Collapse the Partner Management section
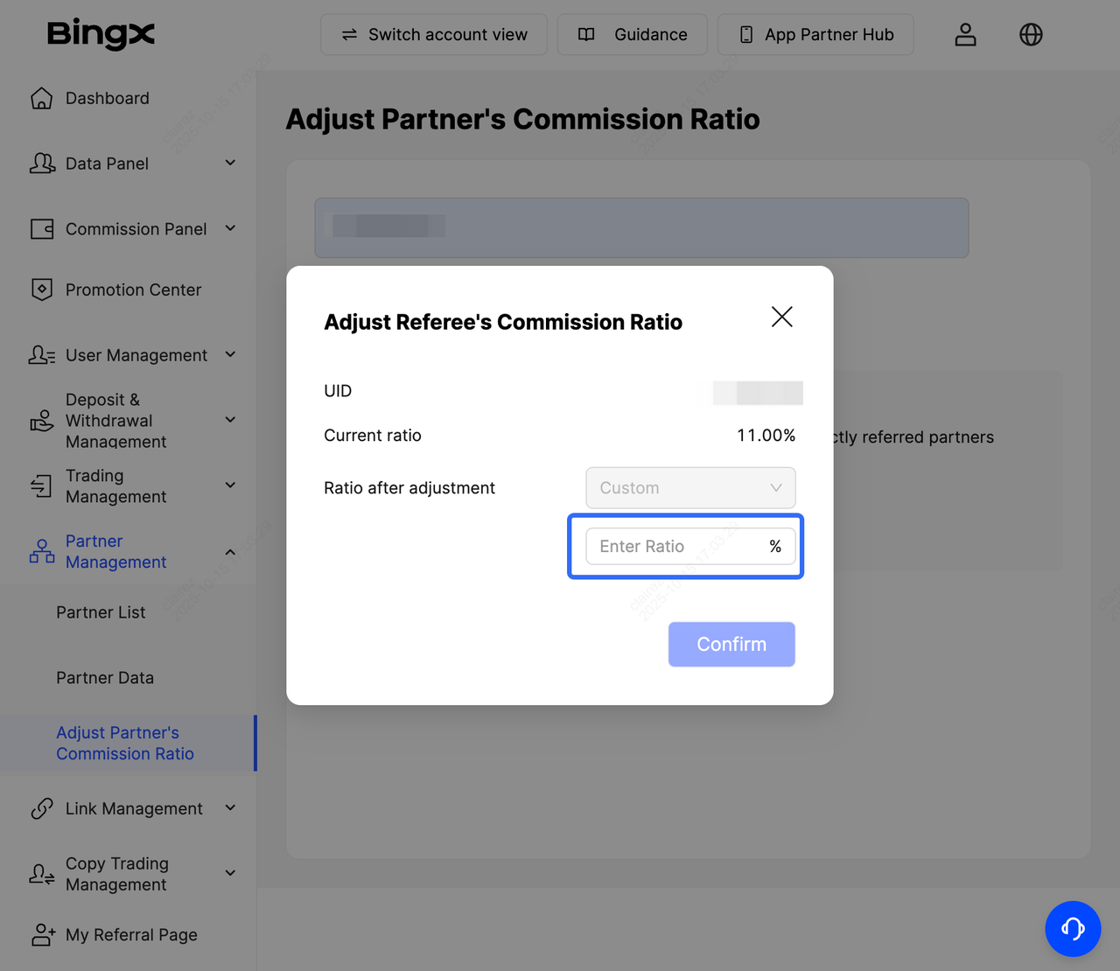The image size is (1120, 971). point(230,552)
